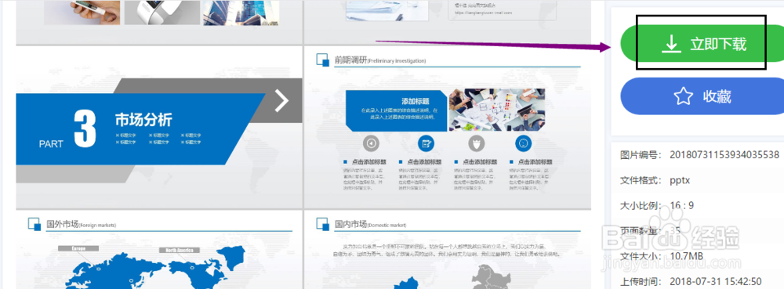Click the blue square icon beside 国内市场
This screenshot has height=289, width=784.
pyautogui.click(x=323, y=224)
